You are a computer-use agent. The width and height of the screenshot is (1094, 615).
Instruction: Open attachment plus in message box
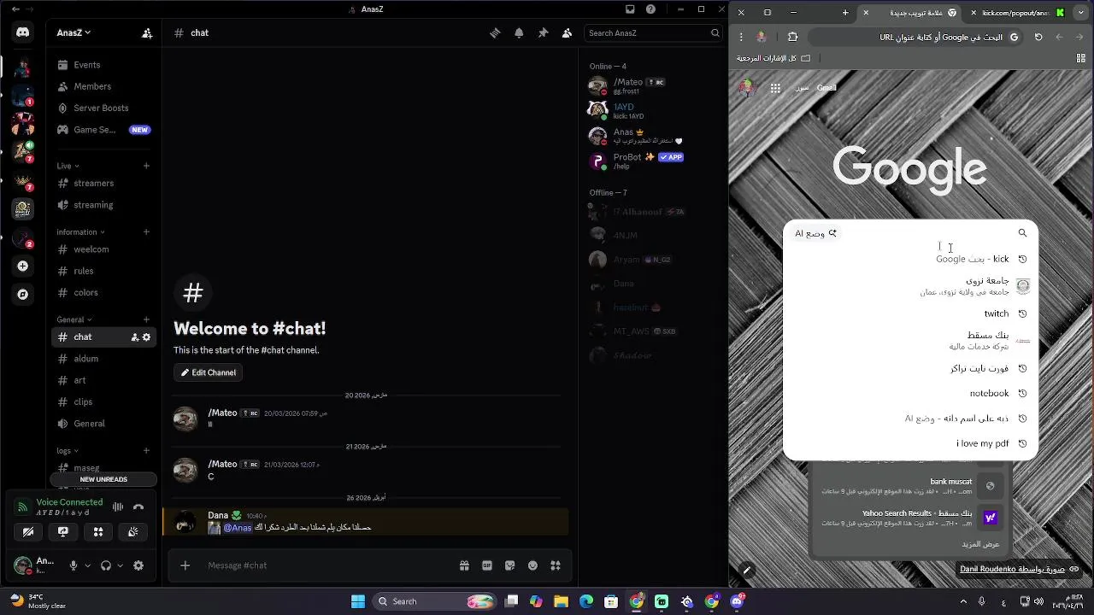click(x=185, y=565)
